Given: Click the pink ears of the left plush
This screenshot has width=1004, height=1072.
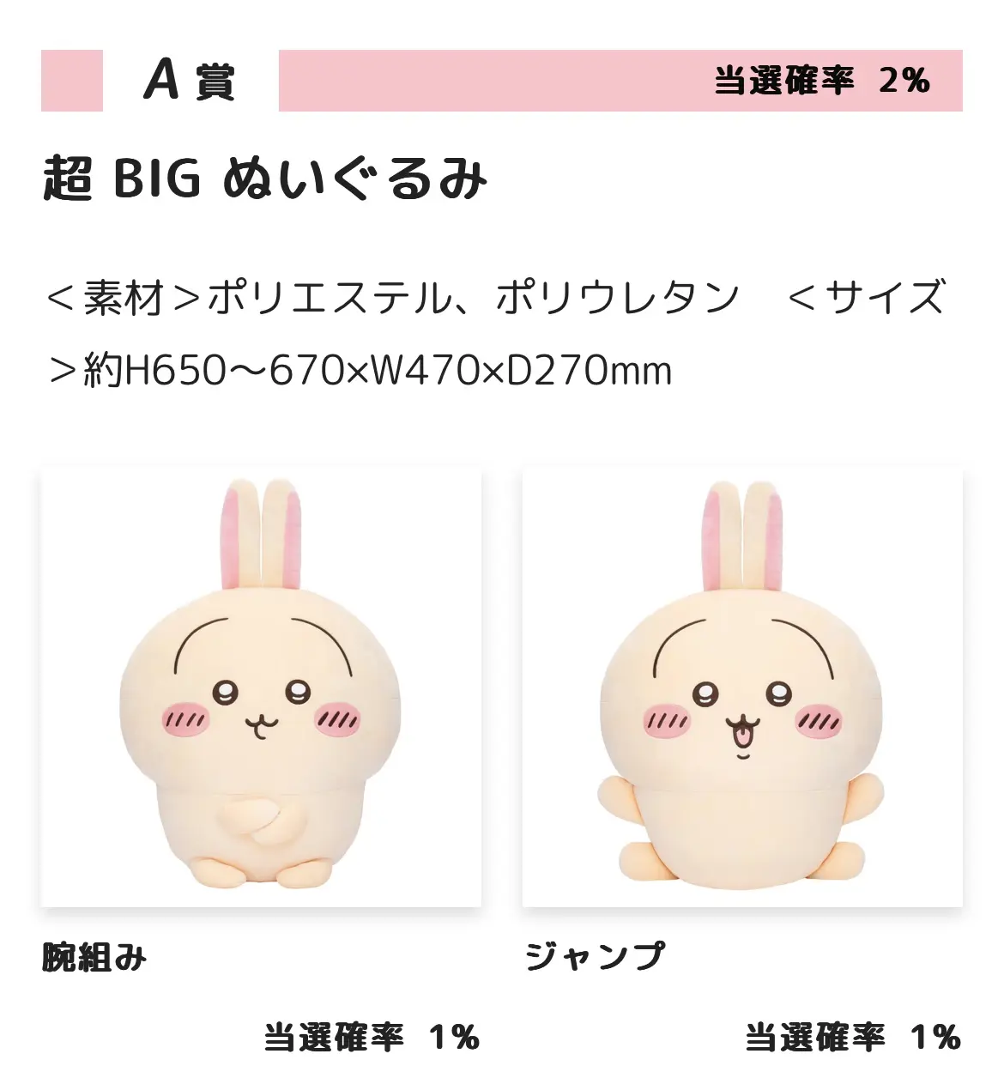Looking at the screenshot, I should (x=261, y=536).
